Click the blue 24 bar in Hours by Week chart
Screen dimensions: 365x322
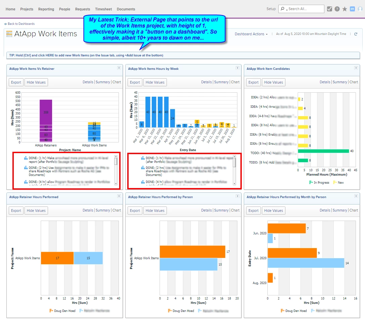[173, 118]
